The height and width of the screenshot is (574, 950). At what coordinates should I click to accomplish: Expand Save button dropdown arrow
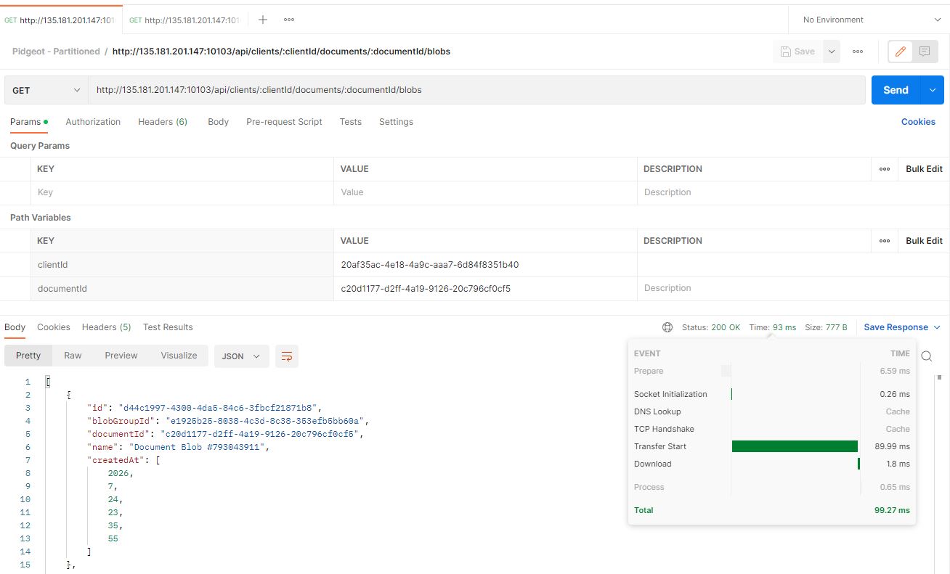pos(832,52)
